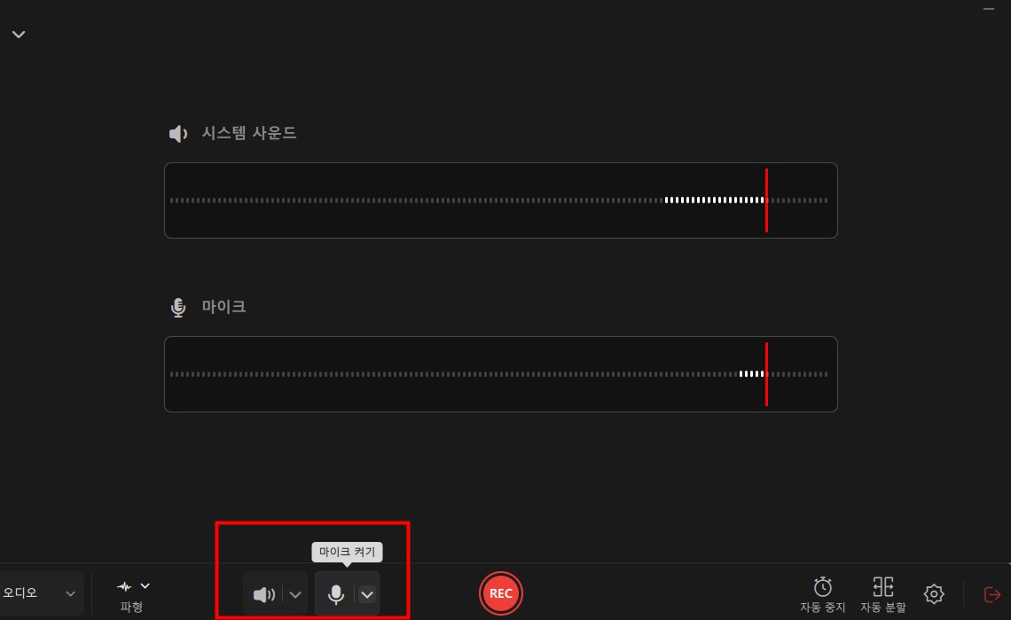Open settings with the gear icon
Viewport: 1011px width, 620px height.
pyautogui.click(x=934, y=593)
